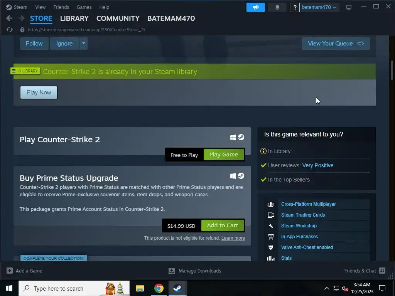Click the Steam platform icon beside Play Counter-Strike 2
The width and height of the screenshot is (395, 296).
pos(241,137)
